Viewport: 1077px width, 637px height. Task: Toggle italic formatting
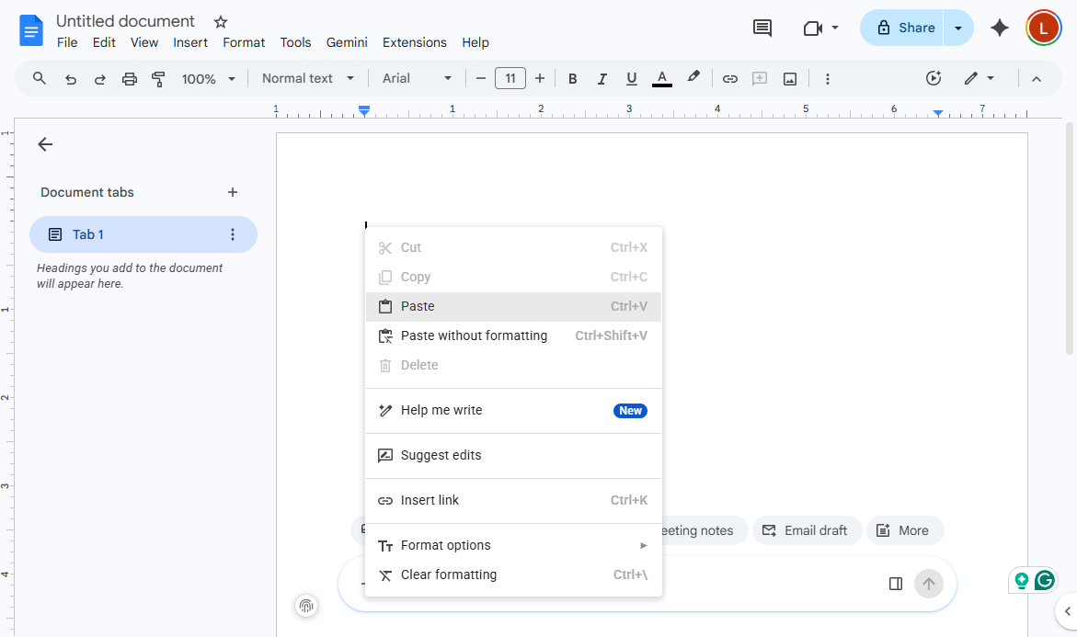coord(602,78)
